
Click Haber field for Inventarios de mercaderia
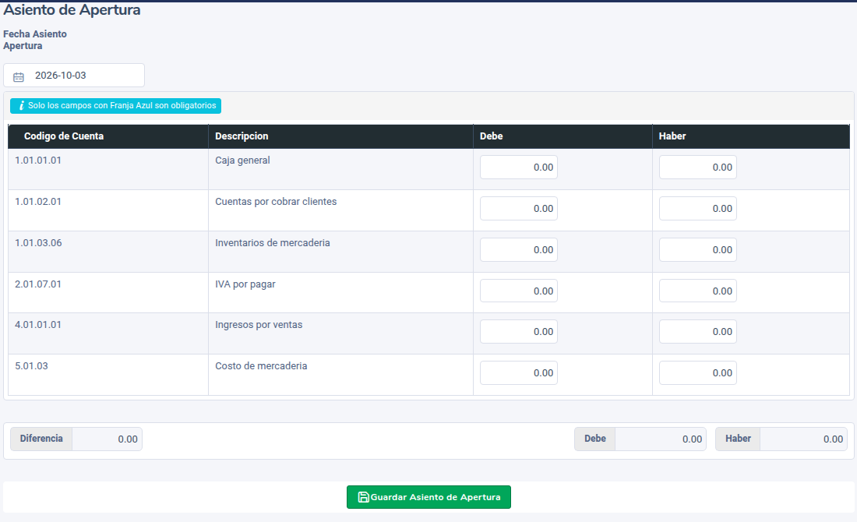[697, 250]
